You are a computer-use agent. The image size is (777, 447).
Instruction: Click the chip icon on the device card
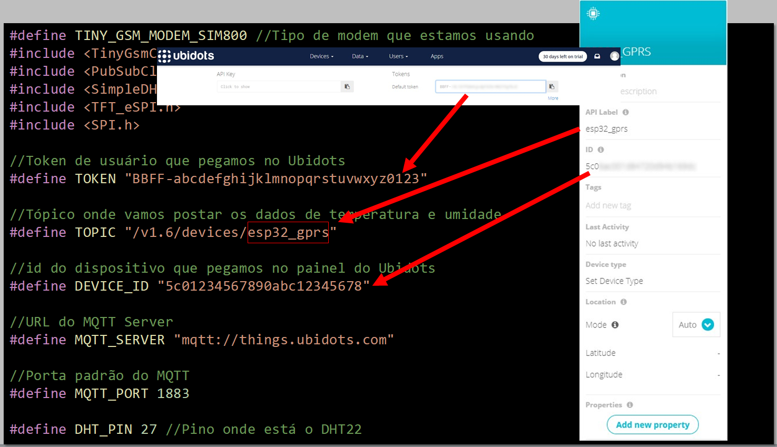coord(593,13)
